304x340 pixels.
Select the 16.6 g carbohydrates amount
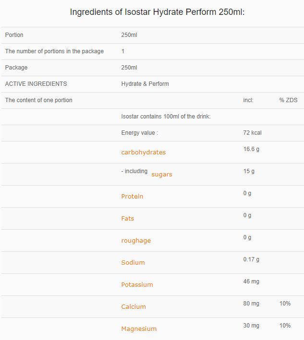(251, 149)
